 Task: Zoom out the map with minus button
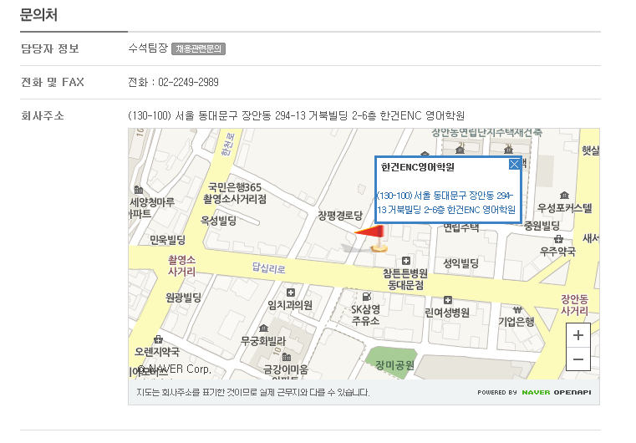pyautogui.click(x=578, y=359)
